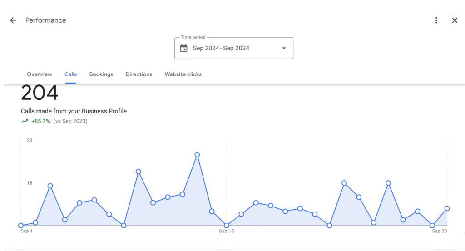Switch to the Directions tab
This screenshot has height=251, width=465.
[x=139, y=74]
